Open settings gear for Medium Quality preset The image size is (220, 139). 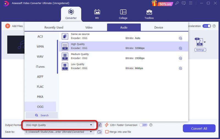(180, 58)
